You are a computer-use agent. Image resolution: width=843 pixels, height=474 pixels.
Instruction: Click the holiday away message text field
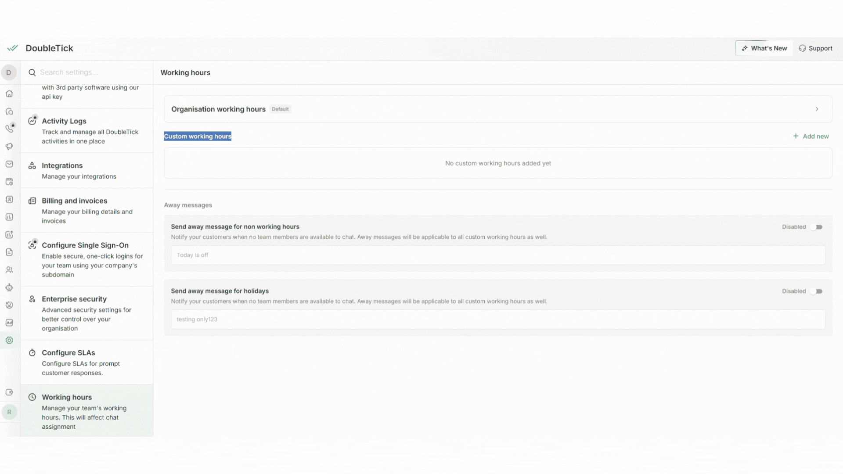point(498,320)
